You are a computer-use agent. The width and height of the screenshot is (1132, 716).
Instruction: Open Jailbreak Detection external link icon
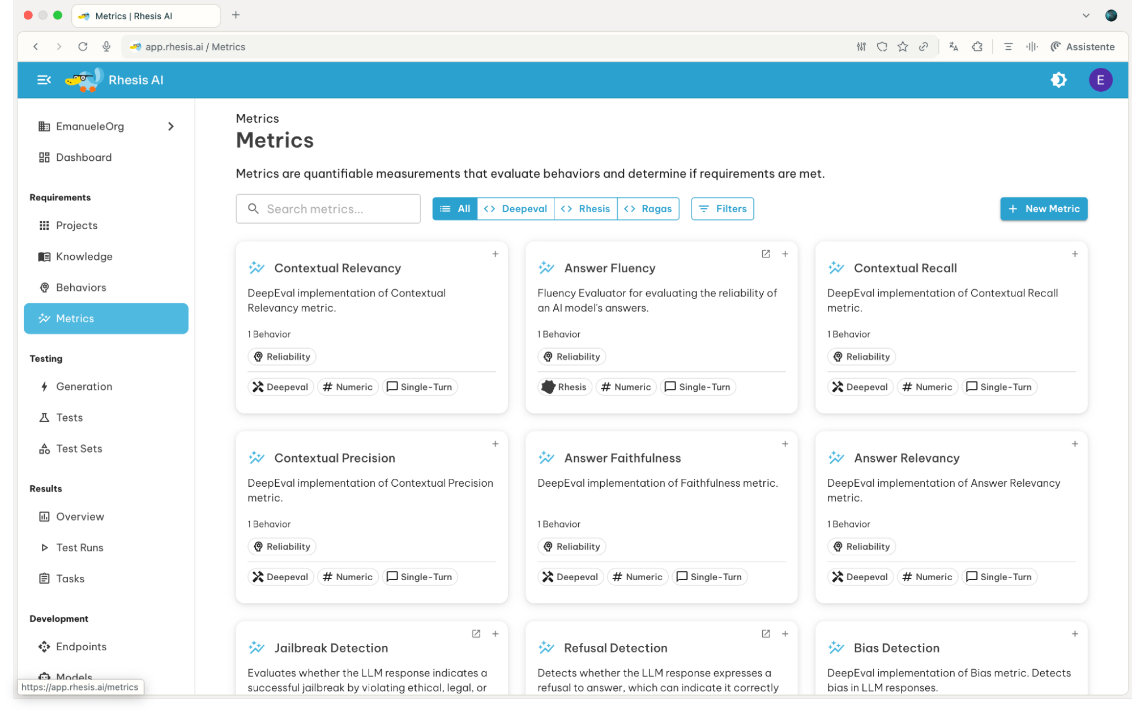(x=476, y=634)
